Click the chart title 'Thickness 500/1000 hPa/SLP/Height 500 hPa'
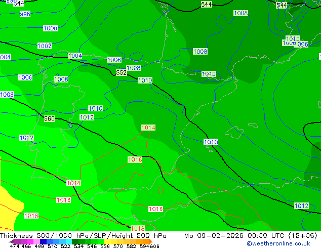321x248 pixels. (x=83, y=235)
